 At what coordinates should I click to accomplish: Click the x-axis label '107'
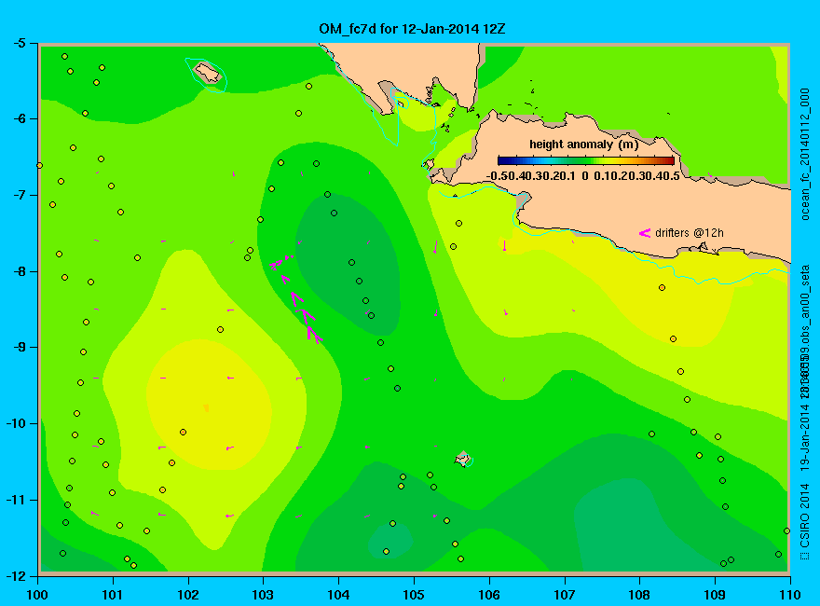565,595
